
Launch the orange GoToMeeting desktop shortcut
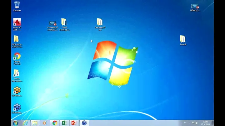(x=17, y=90)
